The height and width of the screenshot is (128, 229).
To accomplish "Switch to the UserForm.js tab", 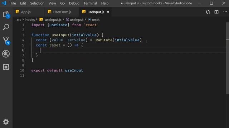I will (62, 12).
